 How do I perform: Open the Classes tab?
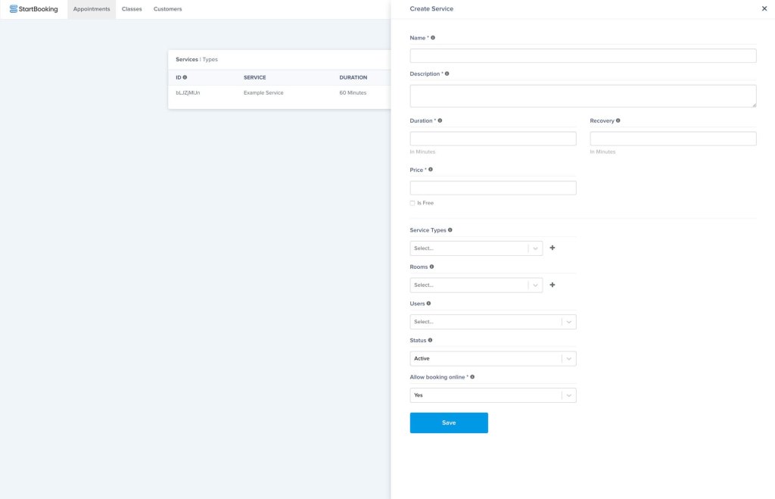(132, 9)
